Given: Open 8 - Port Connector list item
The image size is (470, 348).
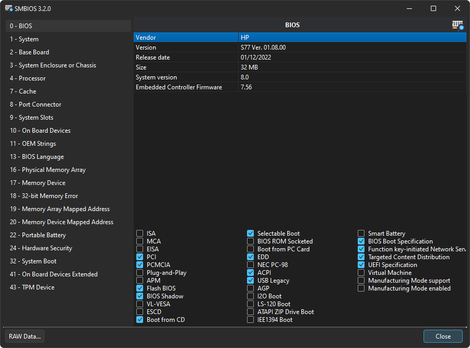Looking at the screenshot, I should click(68, 105).
